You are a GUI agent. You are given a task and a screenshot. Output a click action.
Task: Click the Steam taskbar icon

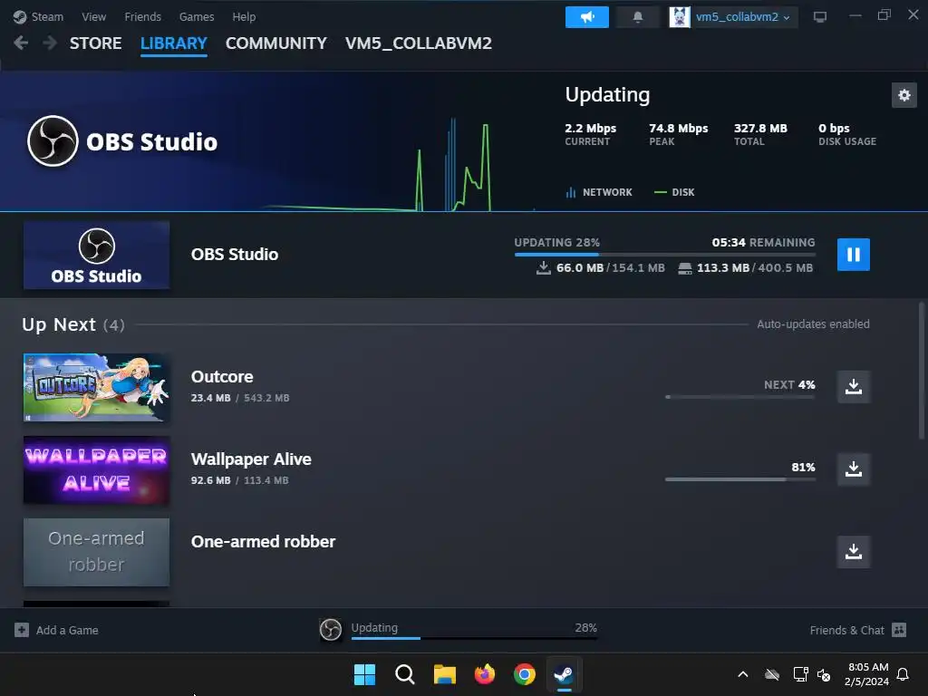(564, 674)
